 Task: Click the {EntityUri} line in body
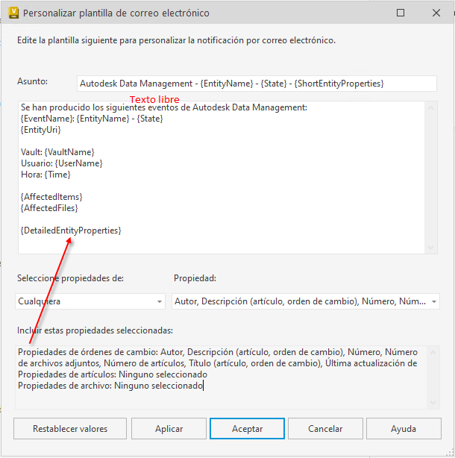click(40, 130)
